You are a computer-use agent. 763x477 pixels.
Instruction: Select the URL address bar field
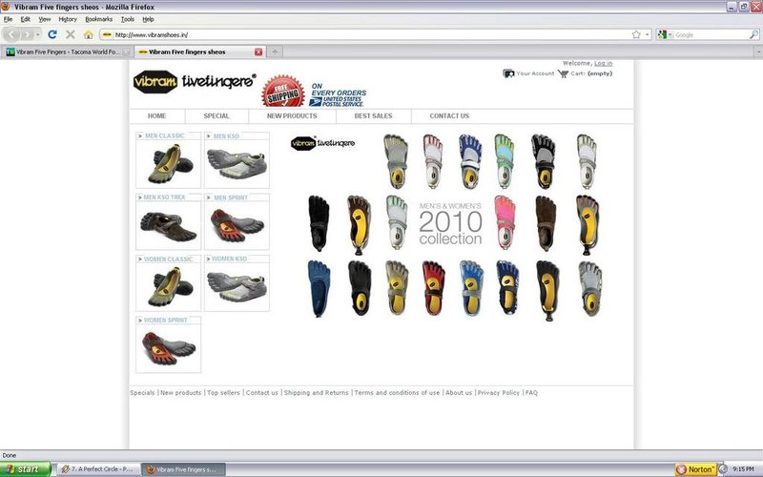point(370,34)
